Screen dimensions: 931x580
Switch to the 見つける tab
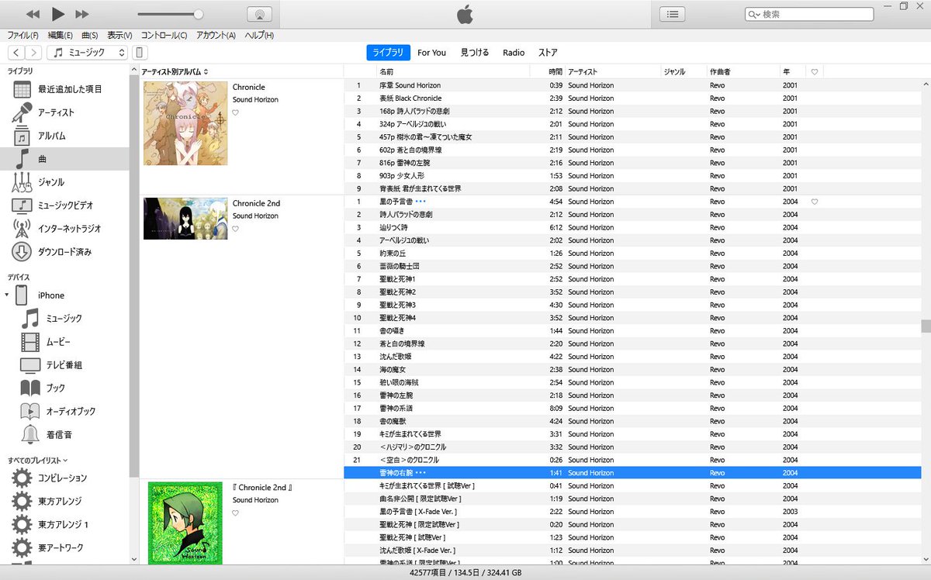pyautogui.click(x=475, y=53)
